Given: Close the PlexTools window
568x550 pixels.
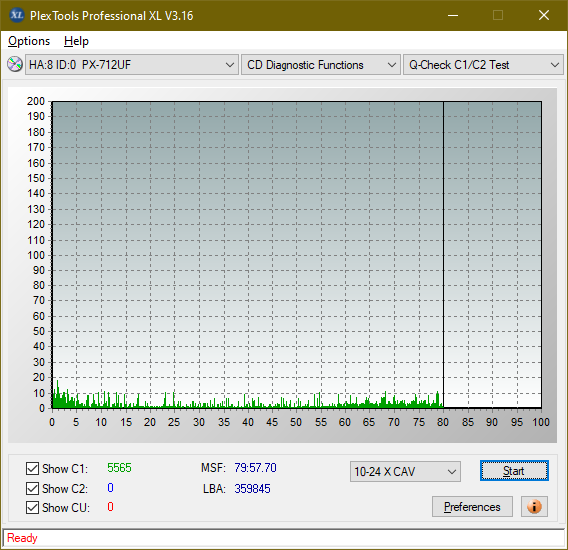Looking at the screenshot, I should tap(543, 15).
